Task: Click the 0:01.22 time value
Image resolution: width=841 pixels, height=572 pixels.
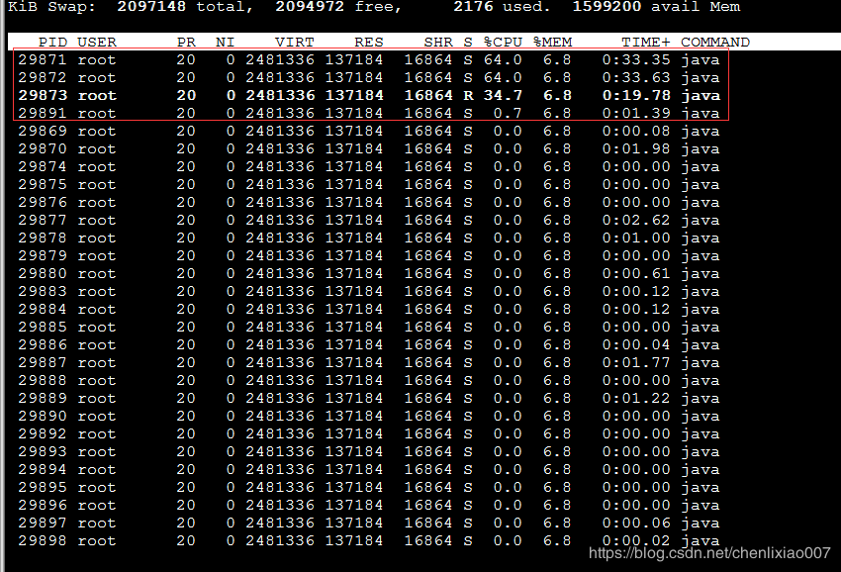Action: pos(636,398)
